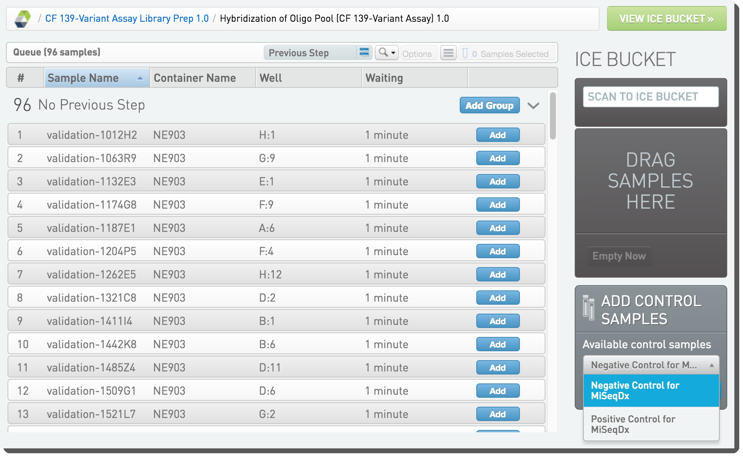The height and width of the screenshot is (457, 743).
Task: Click the Clarity LIMS home logo
Action: click(22, 19)
